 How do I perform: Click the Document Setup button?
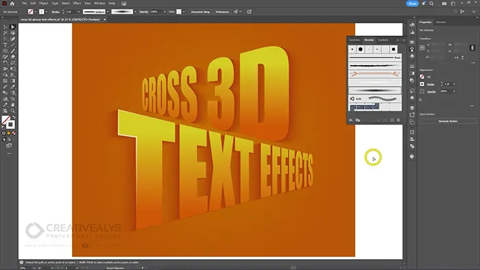(x=200, y=12)
